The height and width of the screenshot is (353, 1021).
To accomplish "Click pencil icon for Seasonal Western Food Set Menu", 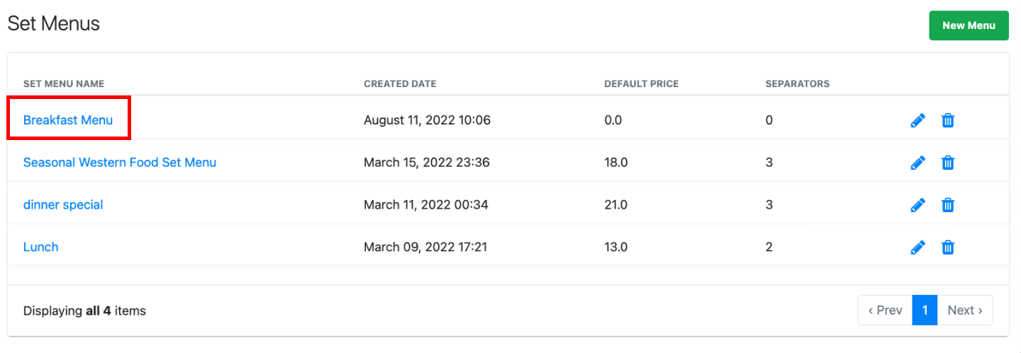I will [x=917, y=163].
